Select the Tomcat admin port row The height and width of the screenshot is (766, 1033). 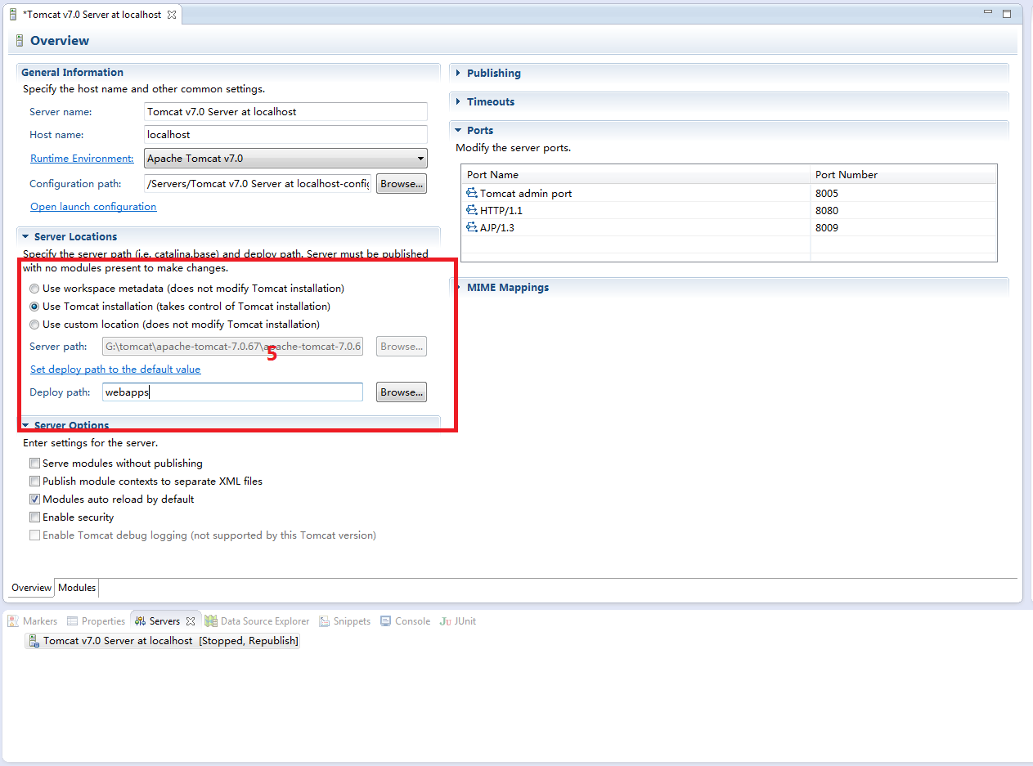[x=729, y=194]
